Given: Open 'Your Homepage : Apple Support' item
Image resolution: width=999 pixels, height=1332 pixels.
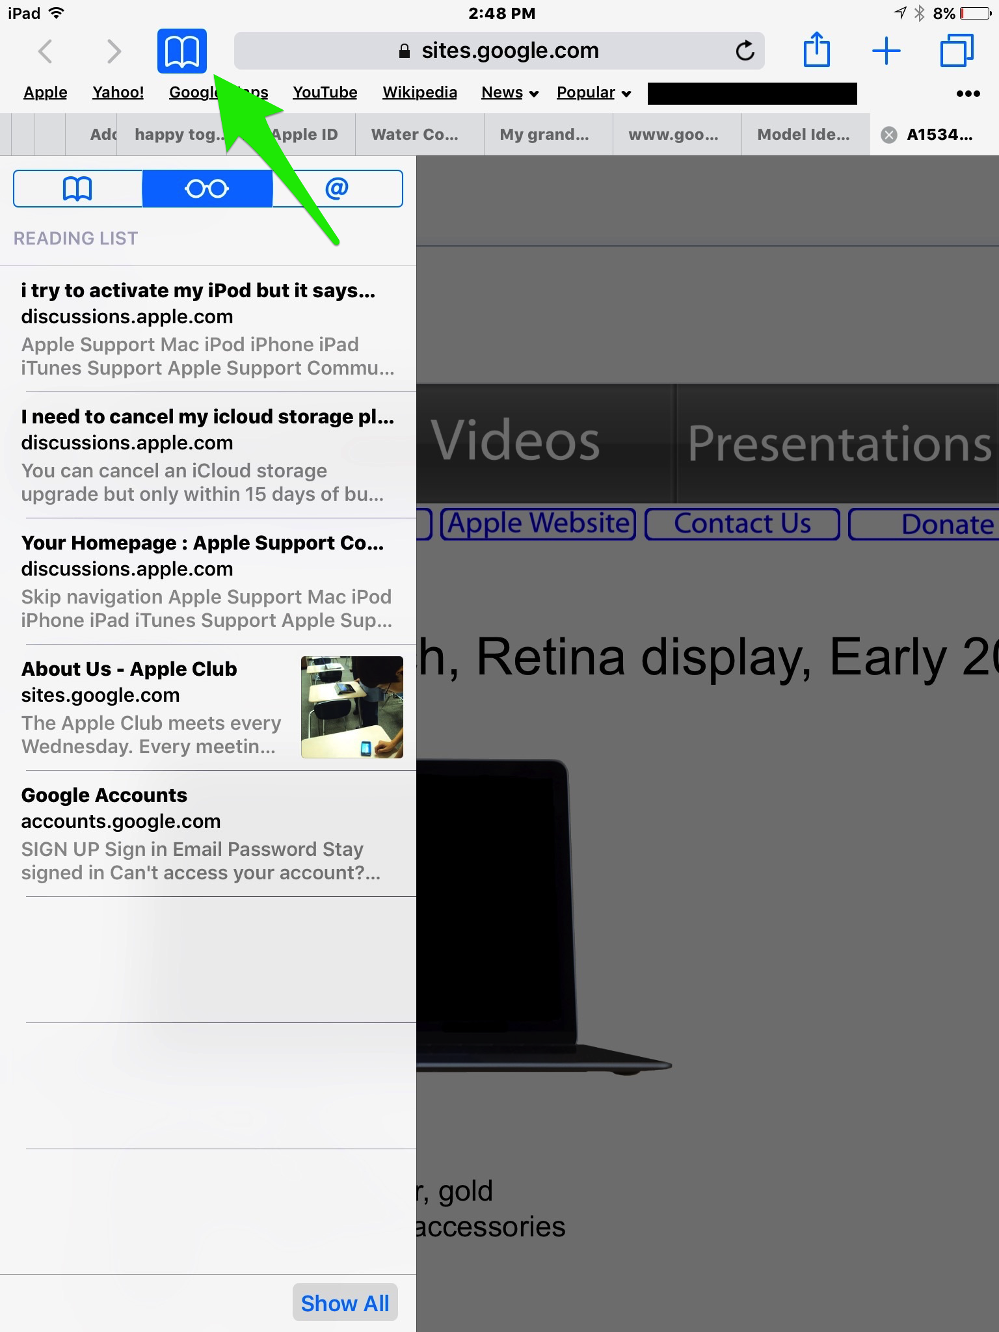Looking at the screenshot, I should coord(208,581).
